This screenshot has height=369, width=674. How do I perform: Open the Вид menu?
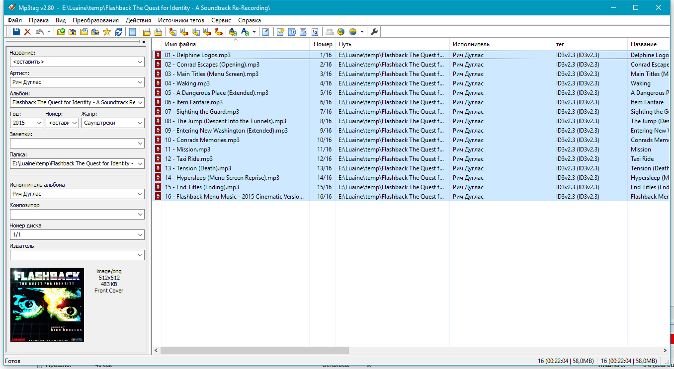[x=61, y=20]
